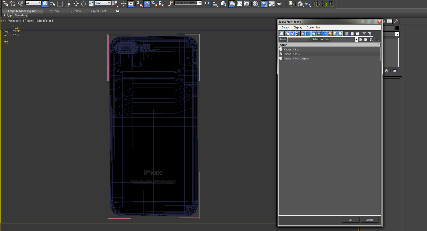427x231 pixels.
Task: Open Select menu in Select From Scene
Action: [x=286, y=27]
